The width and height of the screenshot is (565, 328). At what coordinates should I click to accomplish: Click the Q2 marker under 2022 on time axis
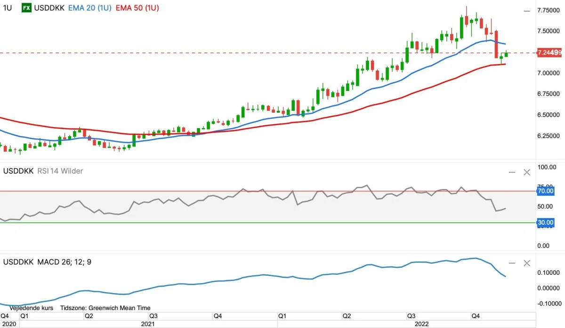[x=347, y=316]
